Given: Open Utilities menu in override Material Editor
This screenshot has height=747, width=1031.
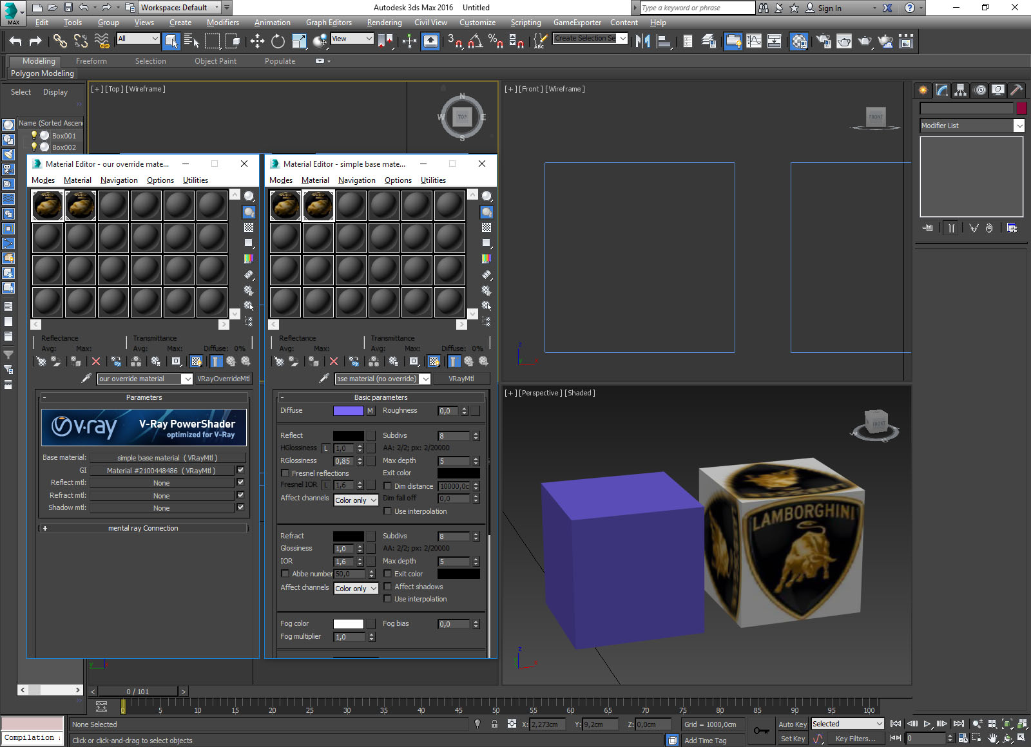Looking at the screenshot, I should click(195, 180).
